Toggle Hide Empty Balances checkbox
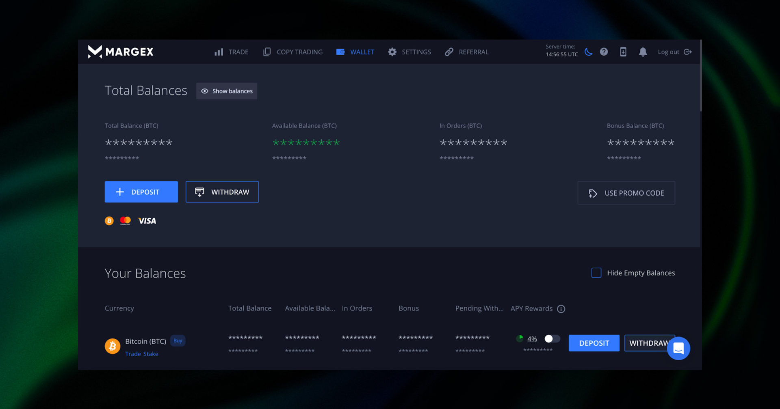 pyautogui.click(x=596, y=273)
